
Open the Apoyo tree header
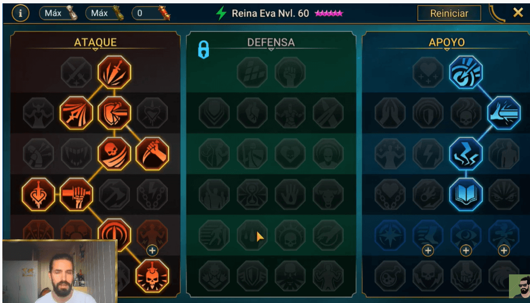pyautogui.click(x=446, y=42)
